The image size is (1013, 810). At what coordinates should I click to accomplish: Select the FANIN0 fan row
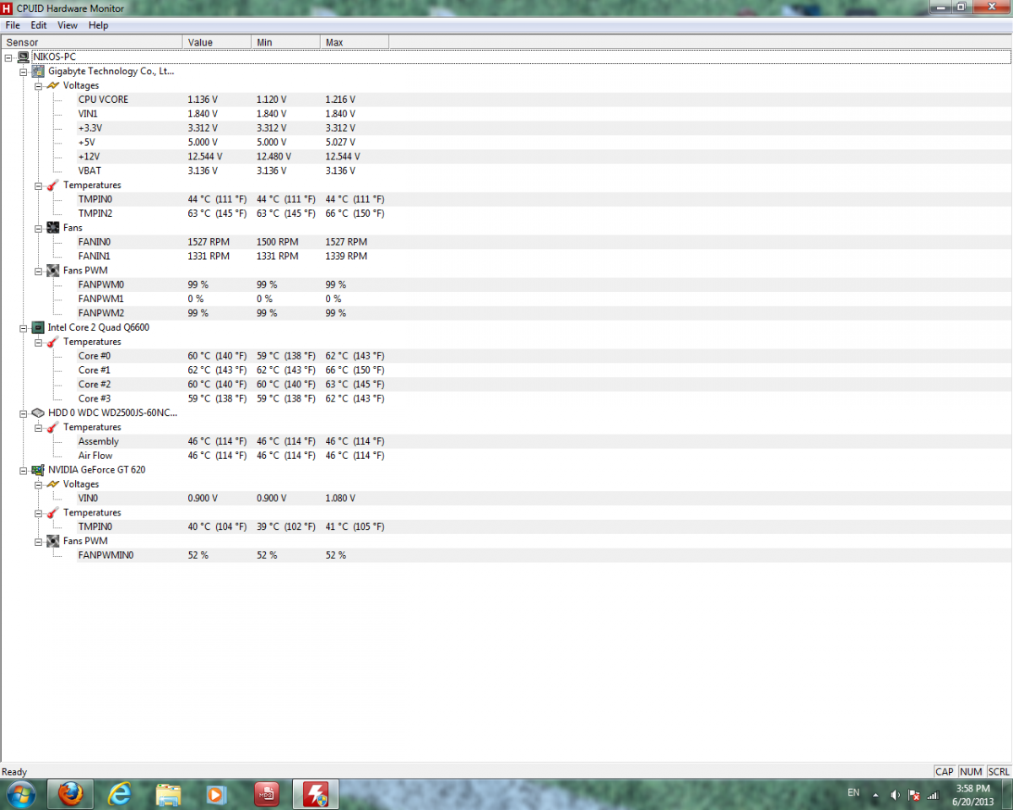544,242
